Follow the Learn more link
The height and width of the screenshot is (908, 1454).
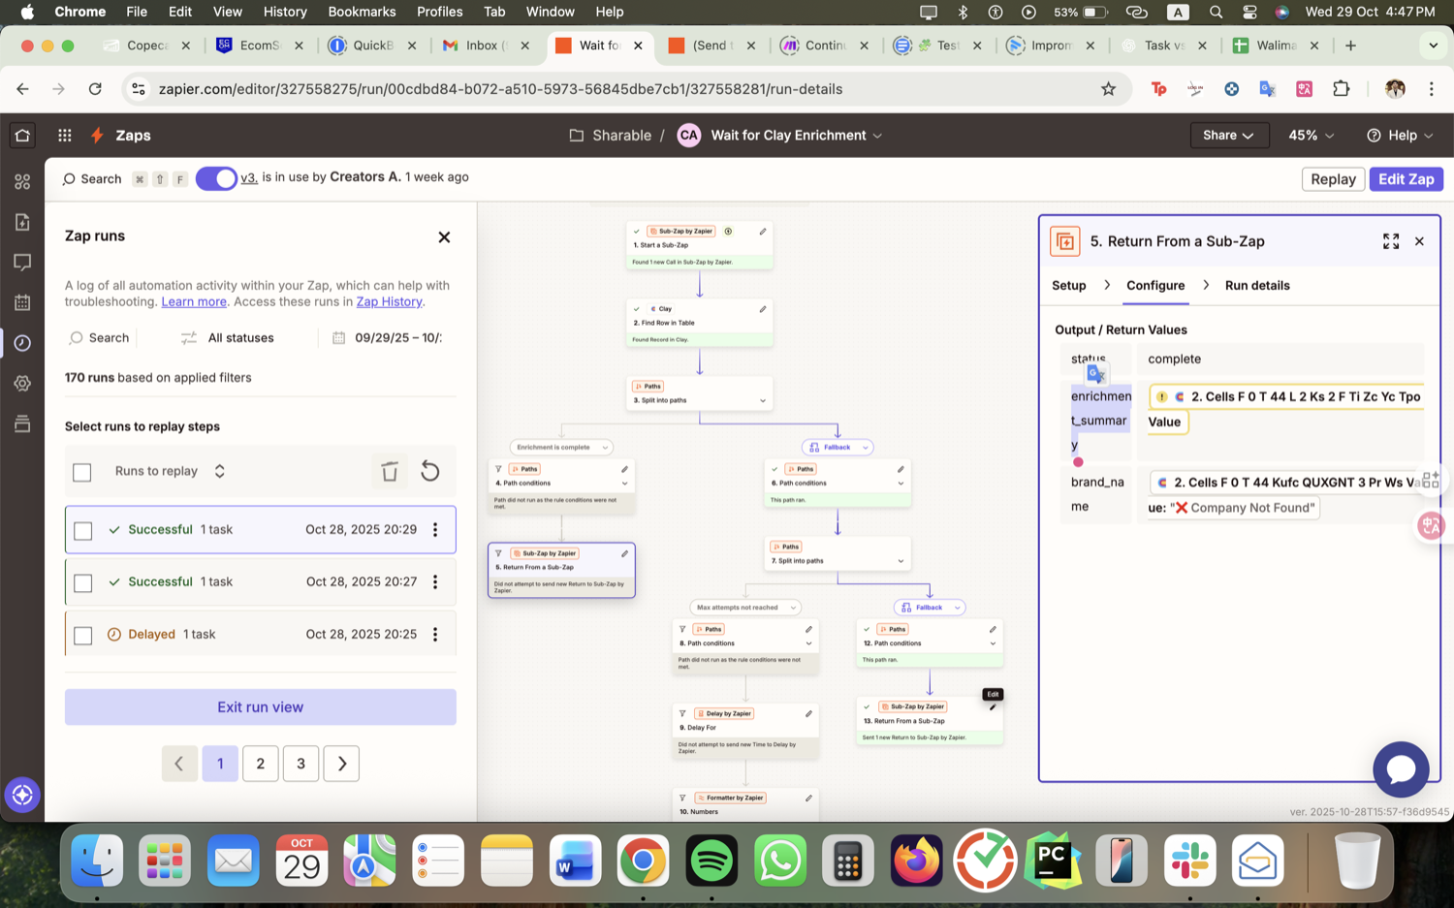pos(194,302)
